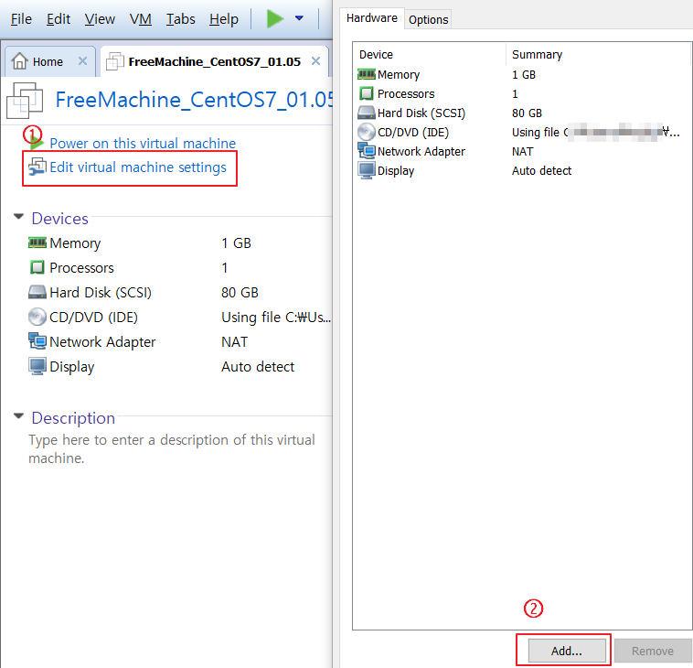Click Power on this virtual machine link

143,143
